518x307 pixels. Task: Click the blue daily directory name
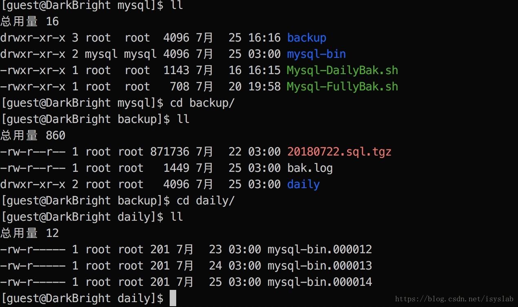303,184
